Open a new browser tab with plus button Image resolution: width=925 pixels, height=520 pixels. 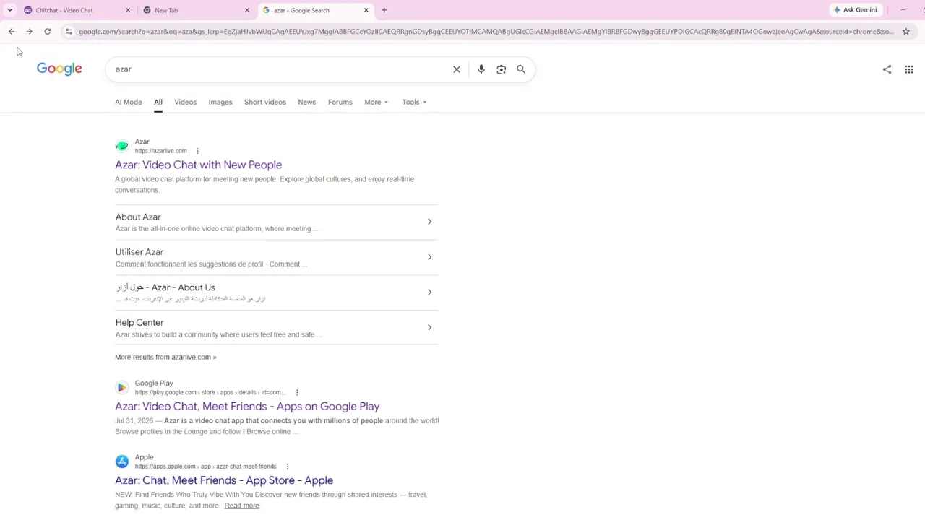point(384,10)
